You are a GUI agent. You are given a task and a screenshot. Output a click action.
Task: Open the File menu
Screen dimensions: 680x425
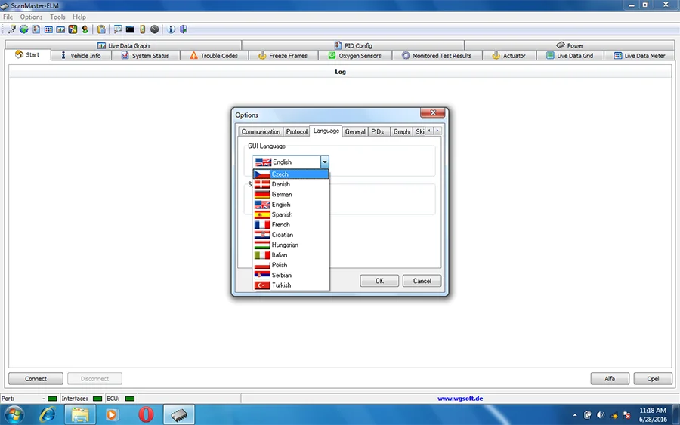click(x=8, y=17)
